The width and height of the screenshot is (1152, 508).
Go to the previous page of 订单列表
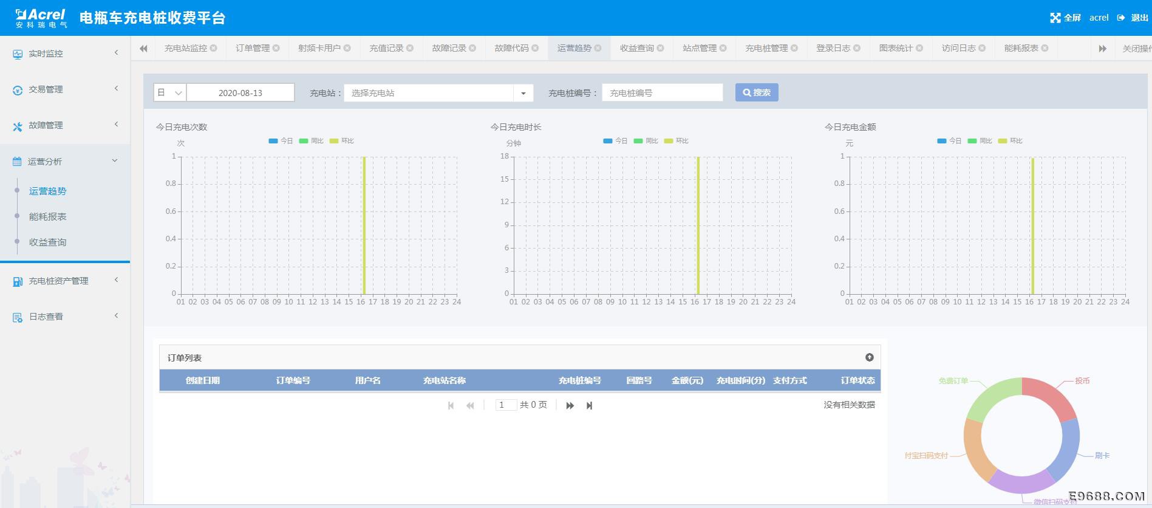tap(470, 405)
